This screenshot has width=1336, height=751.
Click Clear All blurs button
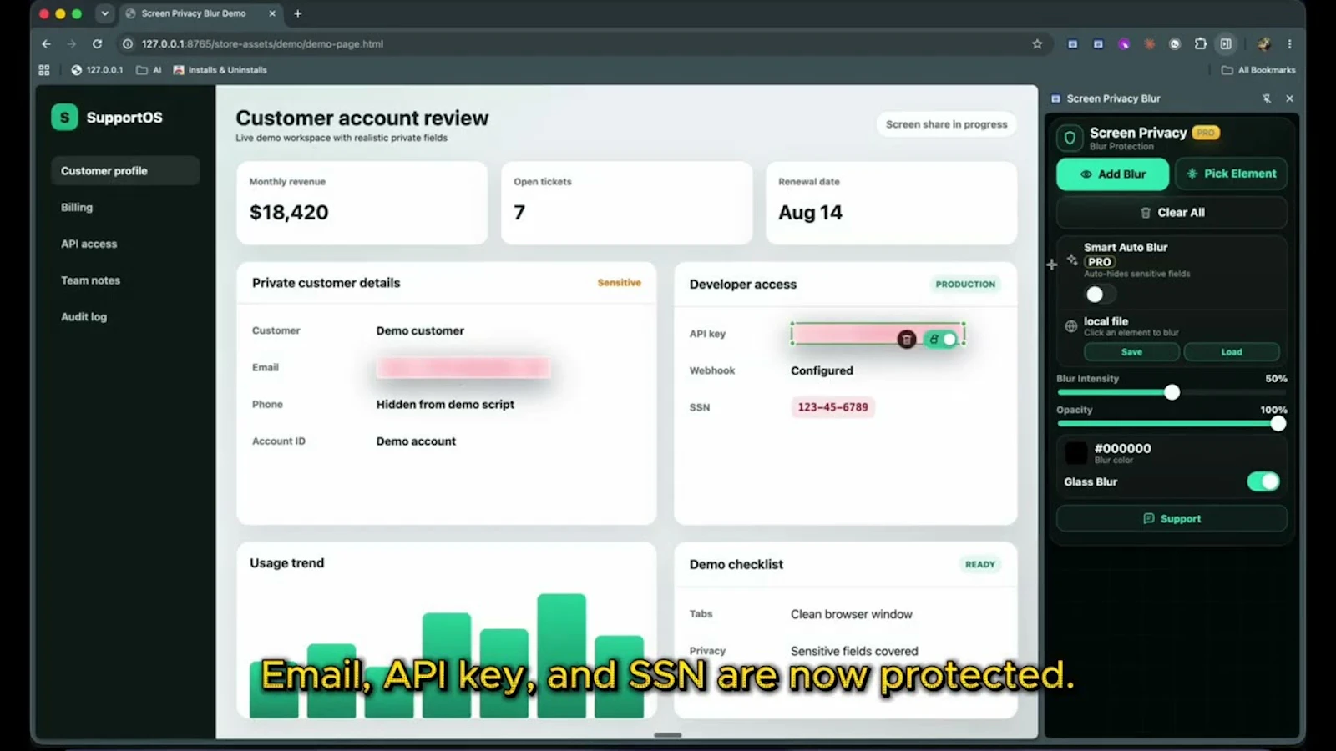[1172, 213]
